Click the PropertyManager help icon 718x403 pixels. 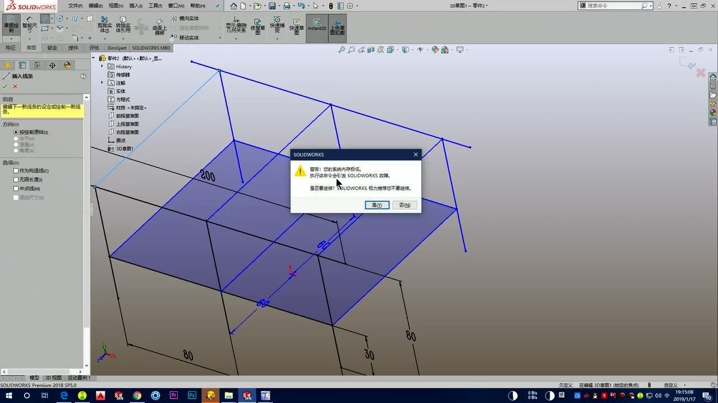click(84, 76)
